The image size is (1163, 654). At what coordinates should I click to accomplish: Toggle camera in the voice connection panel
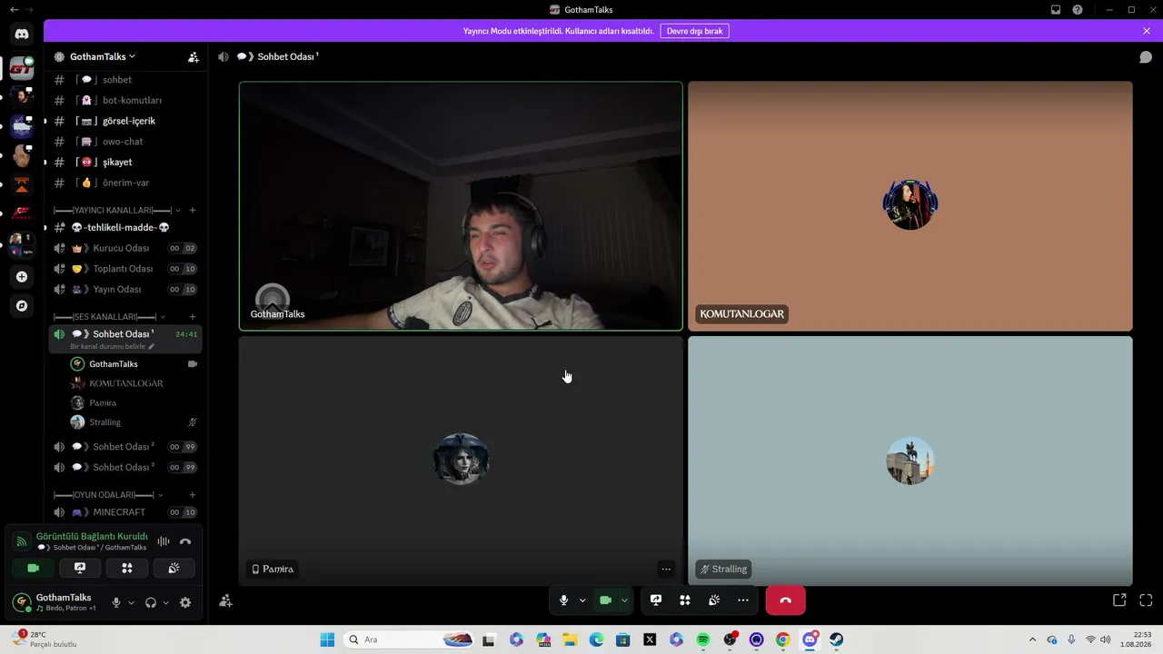click(x=34, y=568)
